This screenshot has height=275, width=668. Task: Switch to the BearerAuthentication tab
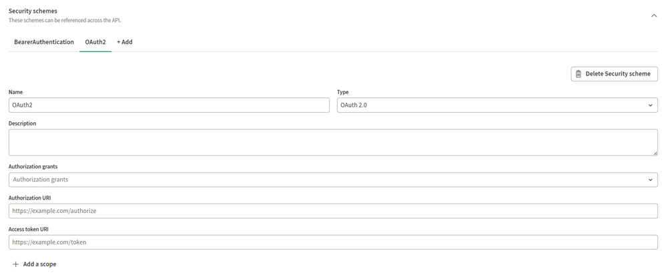[44, 42]
